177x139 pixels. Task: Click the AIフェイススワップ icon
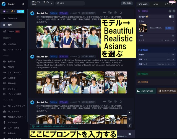click(x=4, y=106)
